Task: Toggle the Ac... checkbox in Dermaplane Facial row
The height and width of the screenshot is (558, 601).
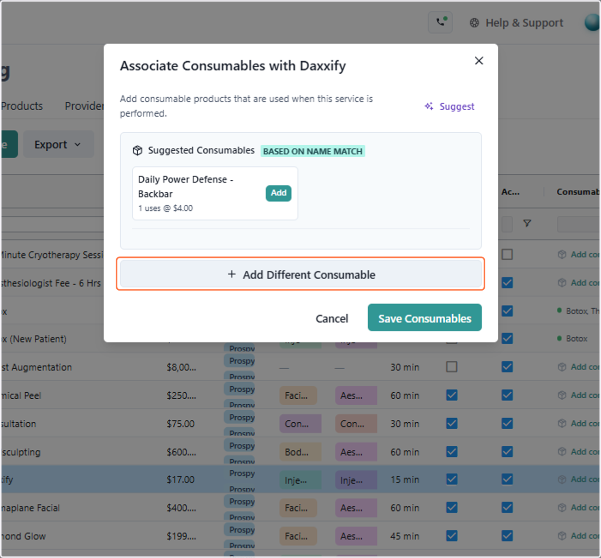Action: tap(507, 508)
